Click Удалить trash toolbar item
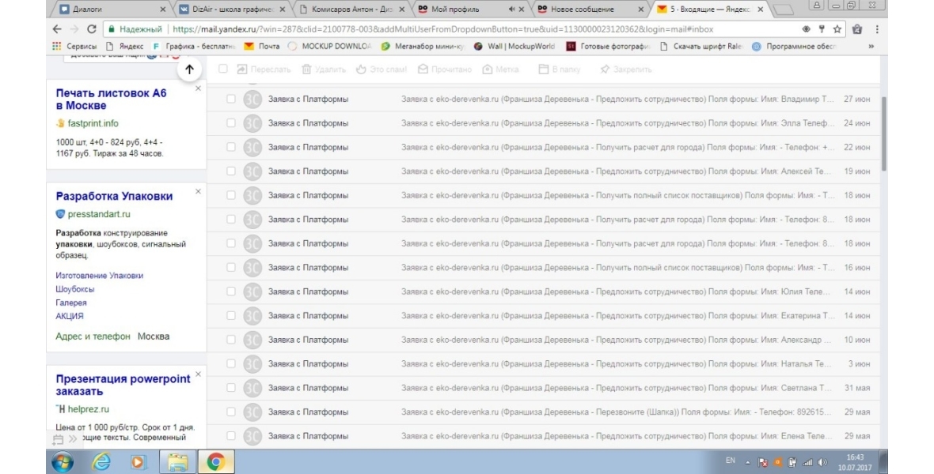This screenshot has width=934, height=474. pos(324,70)
